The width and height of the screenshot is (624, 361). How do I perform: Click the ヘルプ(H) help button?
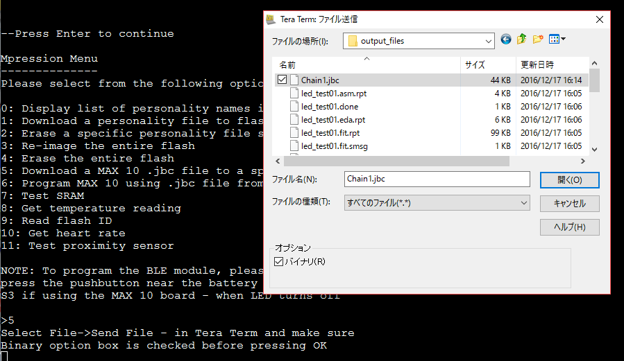[569, 227]
